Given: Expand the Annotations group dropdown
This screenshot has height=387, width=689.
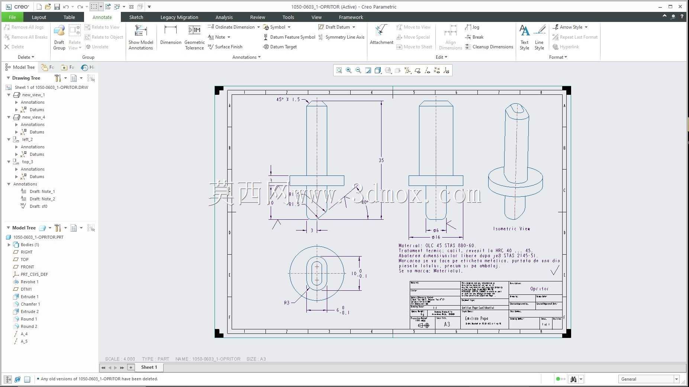Looking at the screenshot, I should [x=246, y=57].
